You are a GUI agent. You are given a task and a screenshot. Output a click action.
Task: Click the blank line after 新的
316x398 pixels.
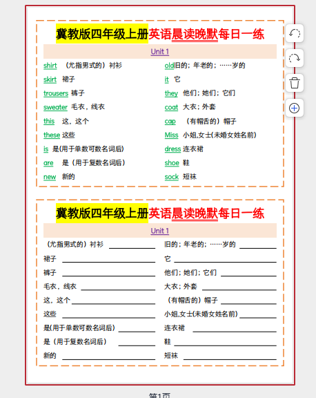(109, 359)
